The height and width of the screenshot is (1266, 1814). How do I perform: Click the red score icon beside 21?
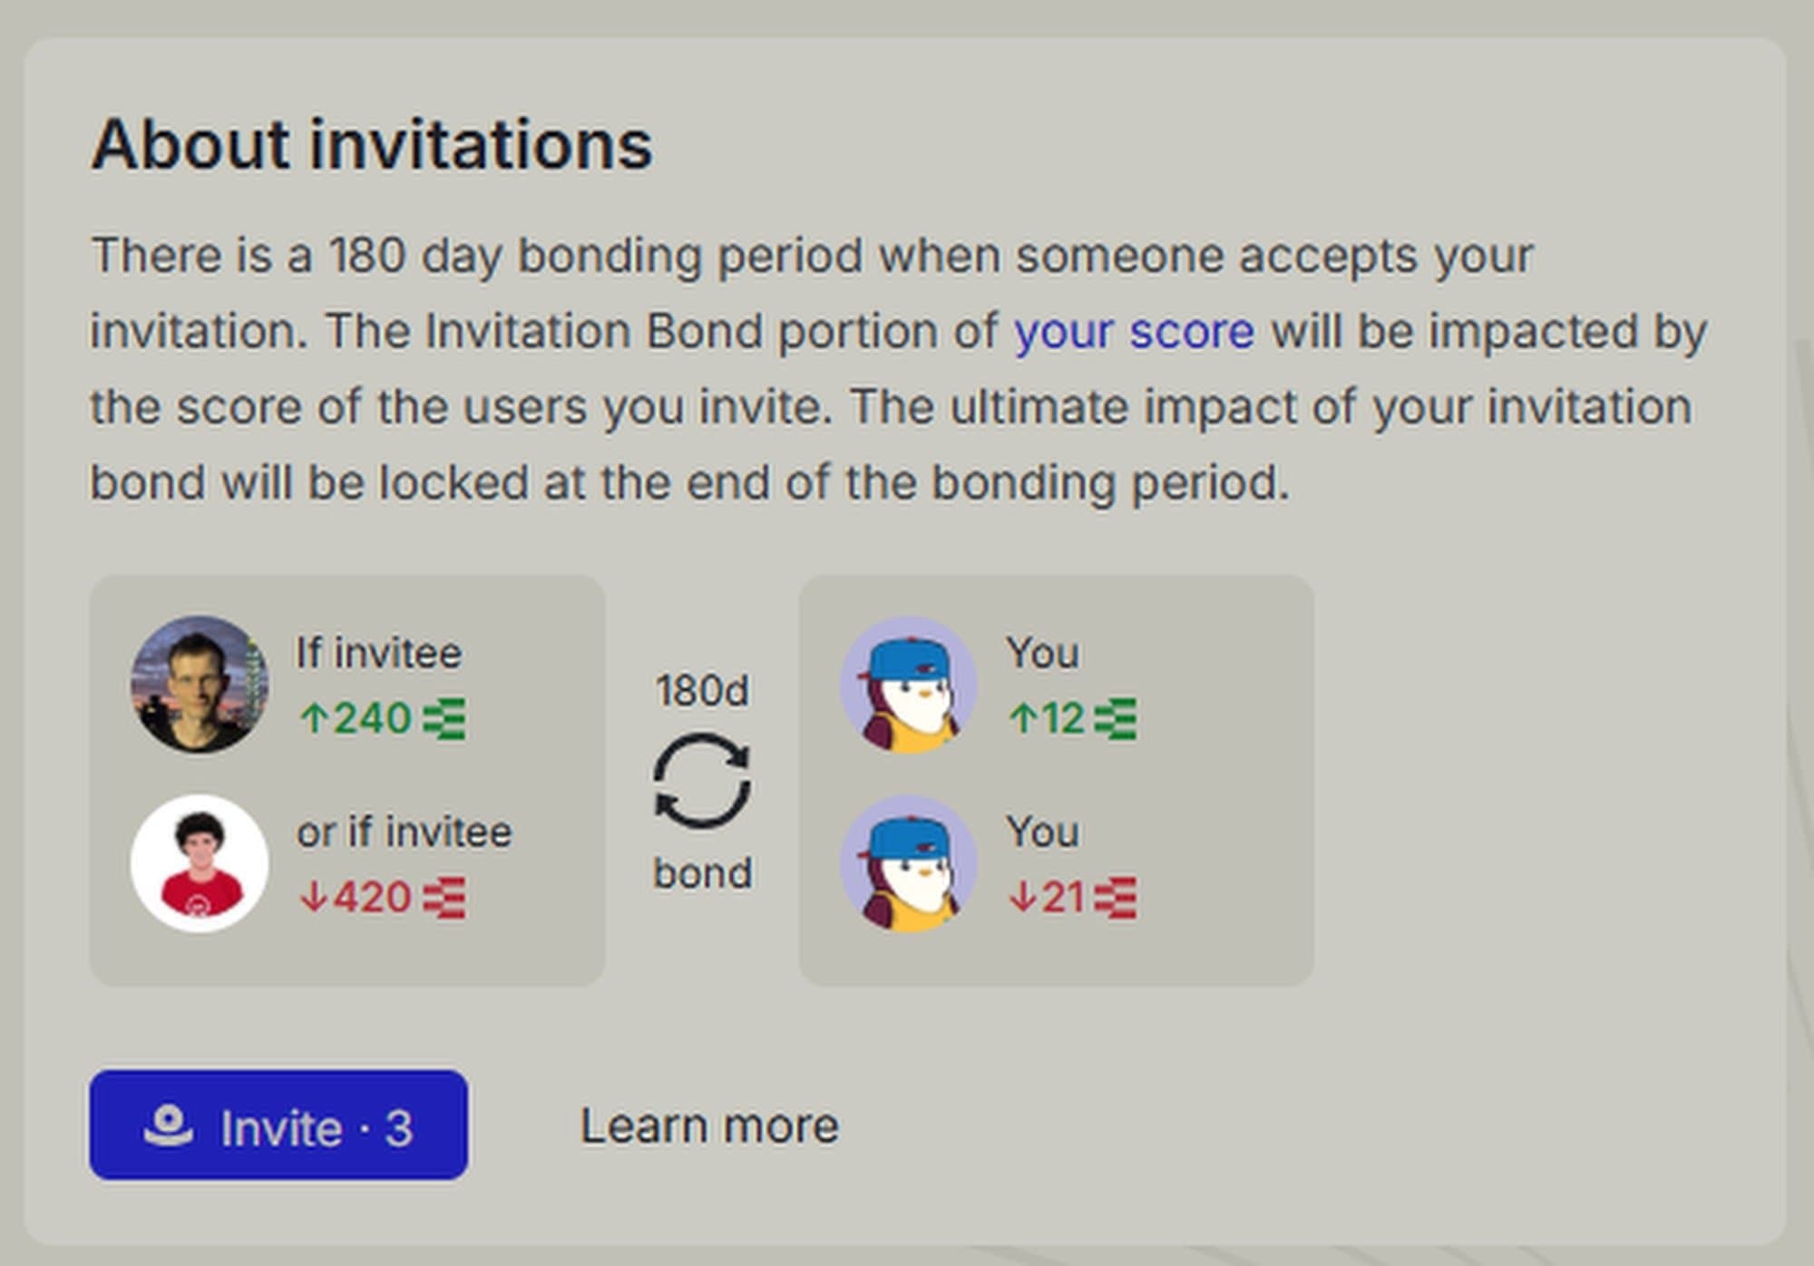[x=1115, y=898]
